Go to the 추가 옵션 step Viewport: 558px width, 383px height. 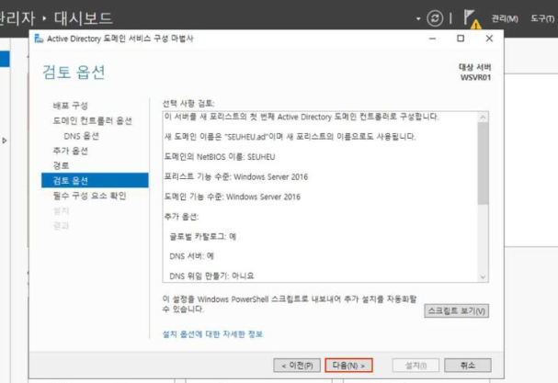[70, 151]
